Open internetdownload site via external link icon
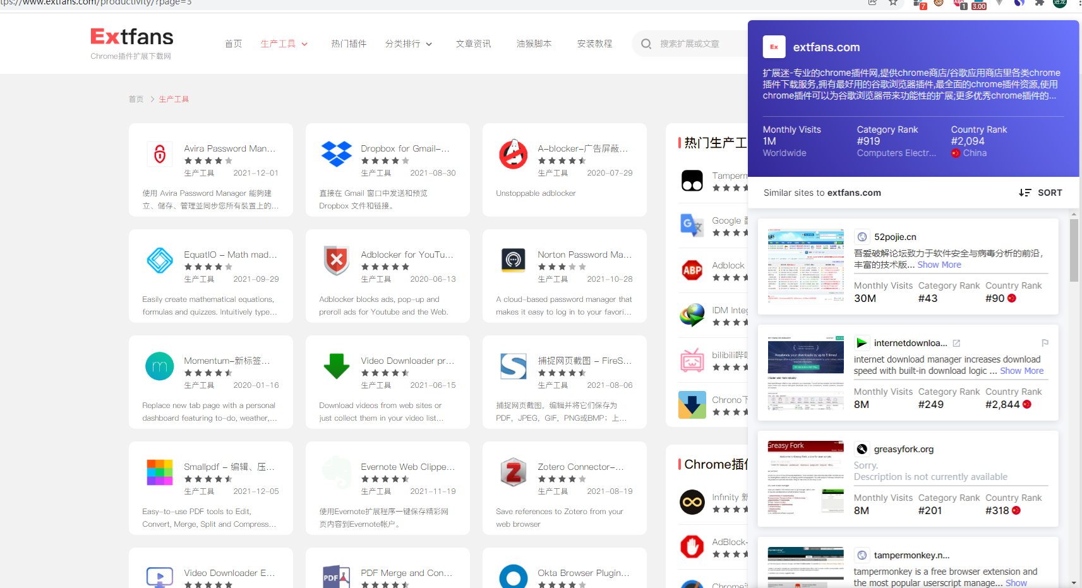 point(956,343)
